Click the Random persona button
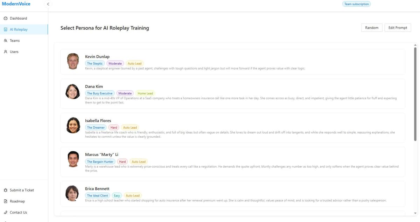Image resolution: width=420 pixels, height=222 pixels. 372,27
